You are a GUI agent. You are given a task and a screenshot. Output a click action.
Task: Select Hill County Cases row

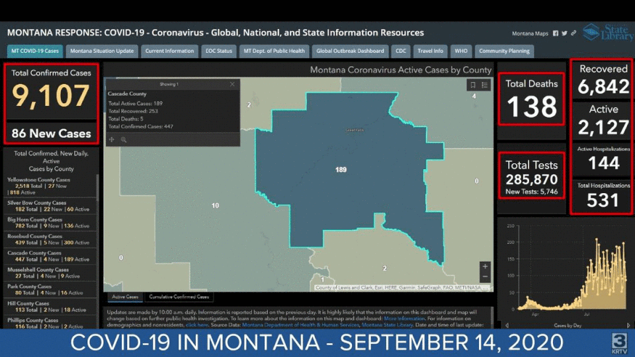tap(50, 306)
